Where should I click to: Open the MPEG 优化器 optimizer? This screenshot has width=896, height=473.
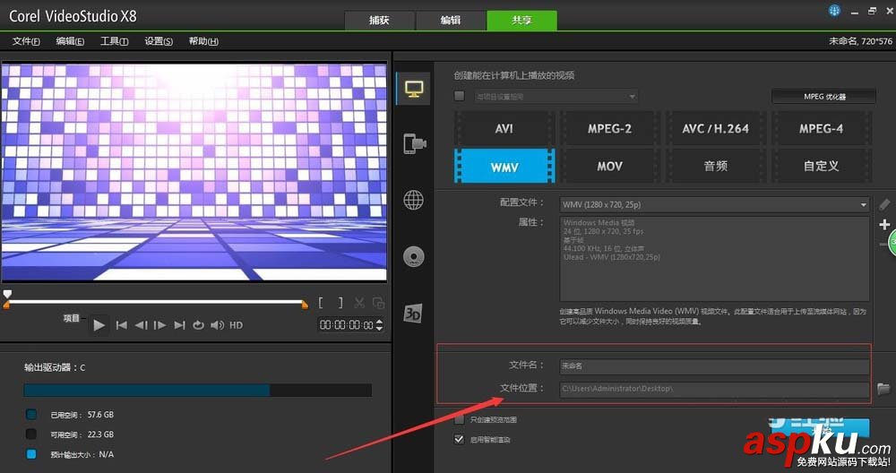click(x=824, y=97)
